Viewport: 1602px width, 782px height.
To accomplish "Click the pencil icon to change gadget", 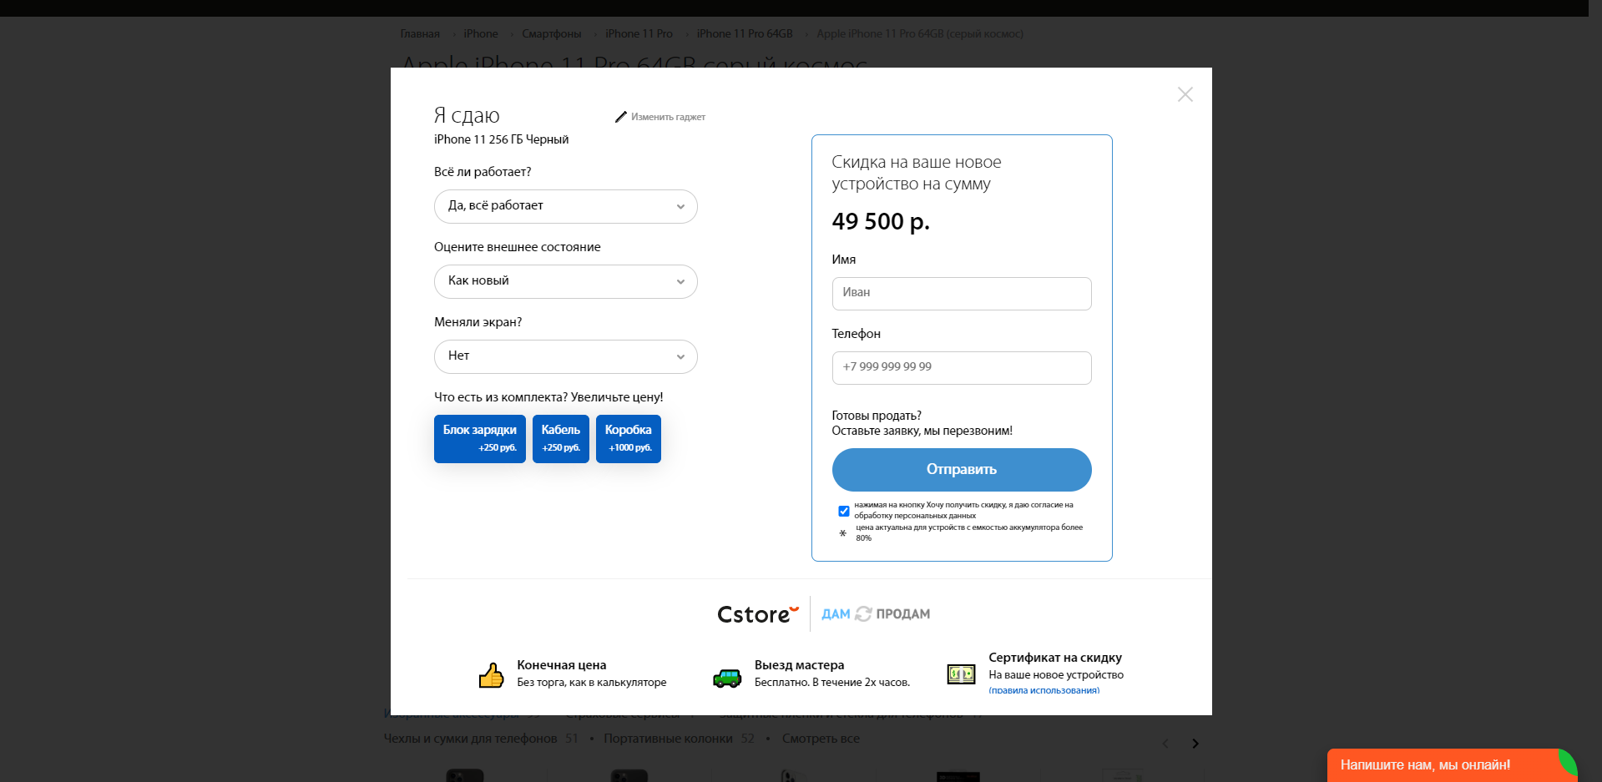I will 620,117.
